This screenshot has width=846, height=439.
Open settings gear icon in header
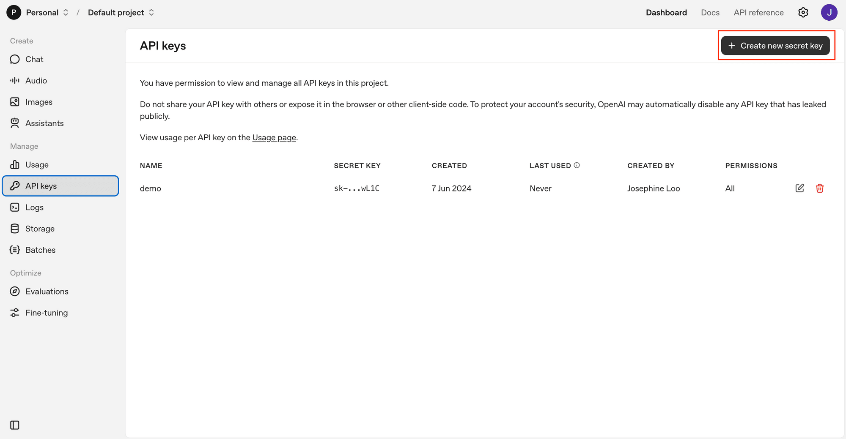[x=803, y=13]
